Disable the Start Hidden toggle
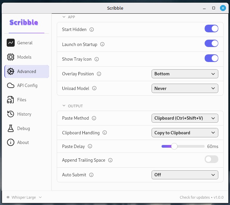Screen dimensions: 230x205 point(211,29)
